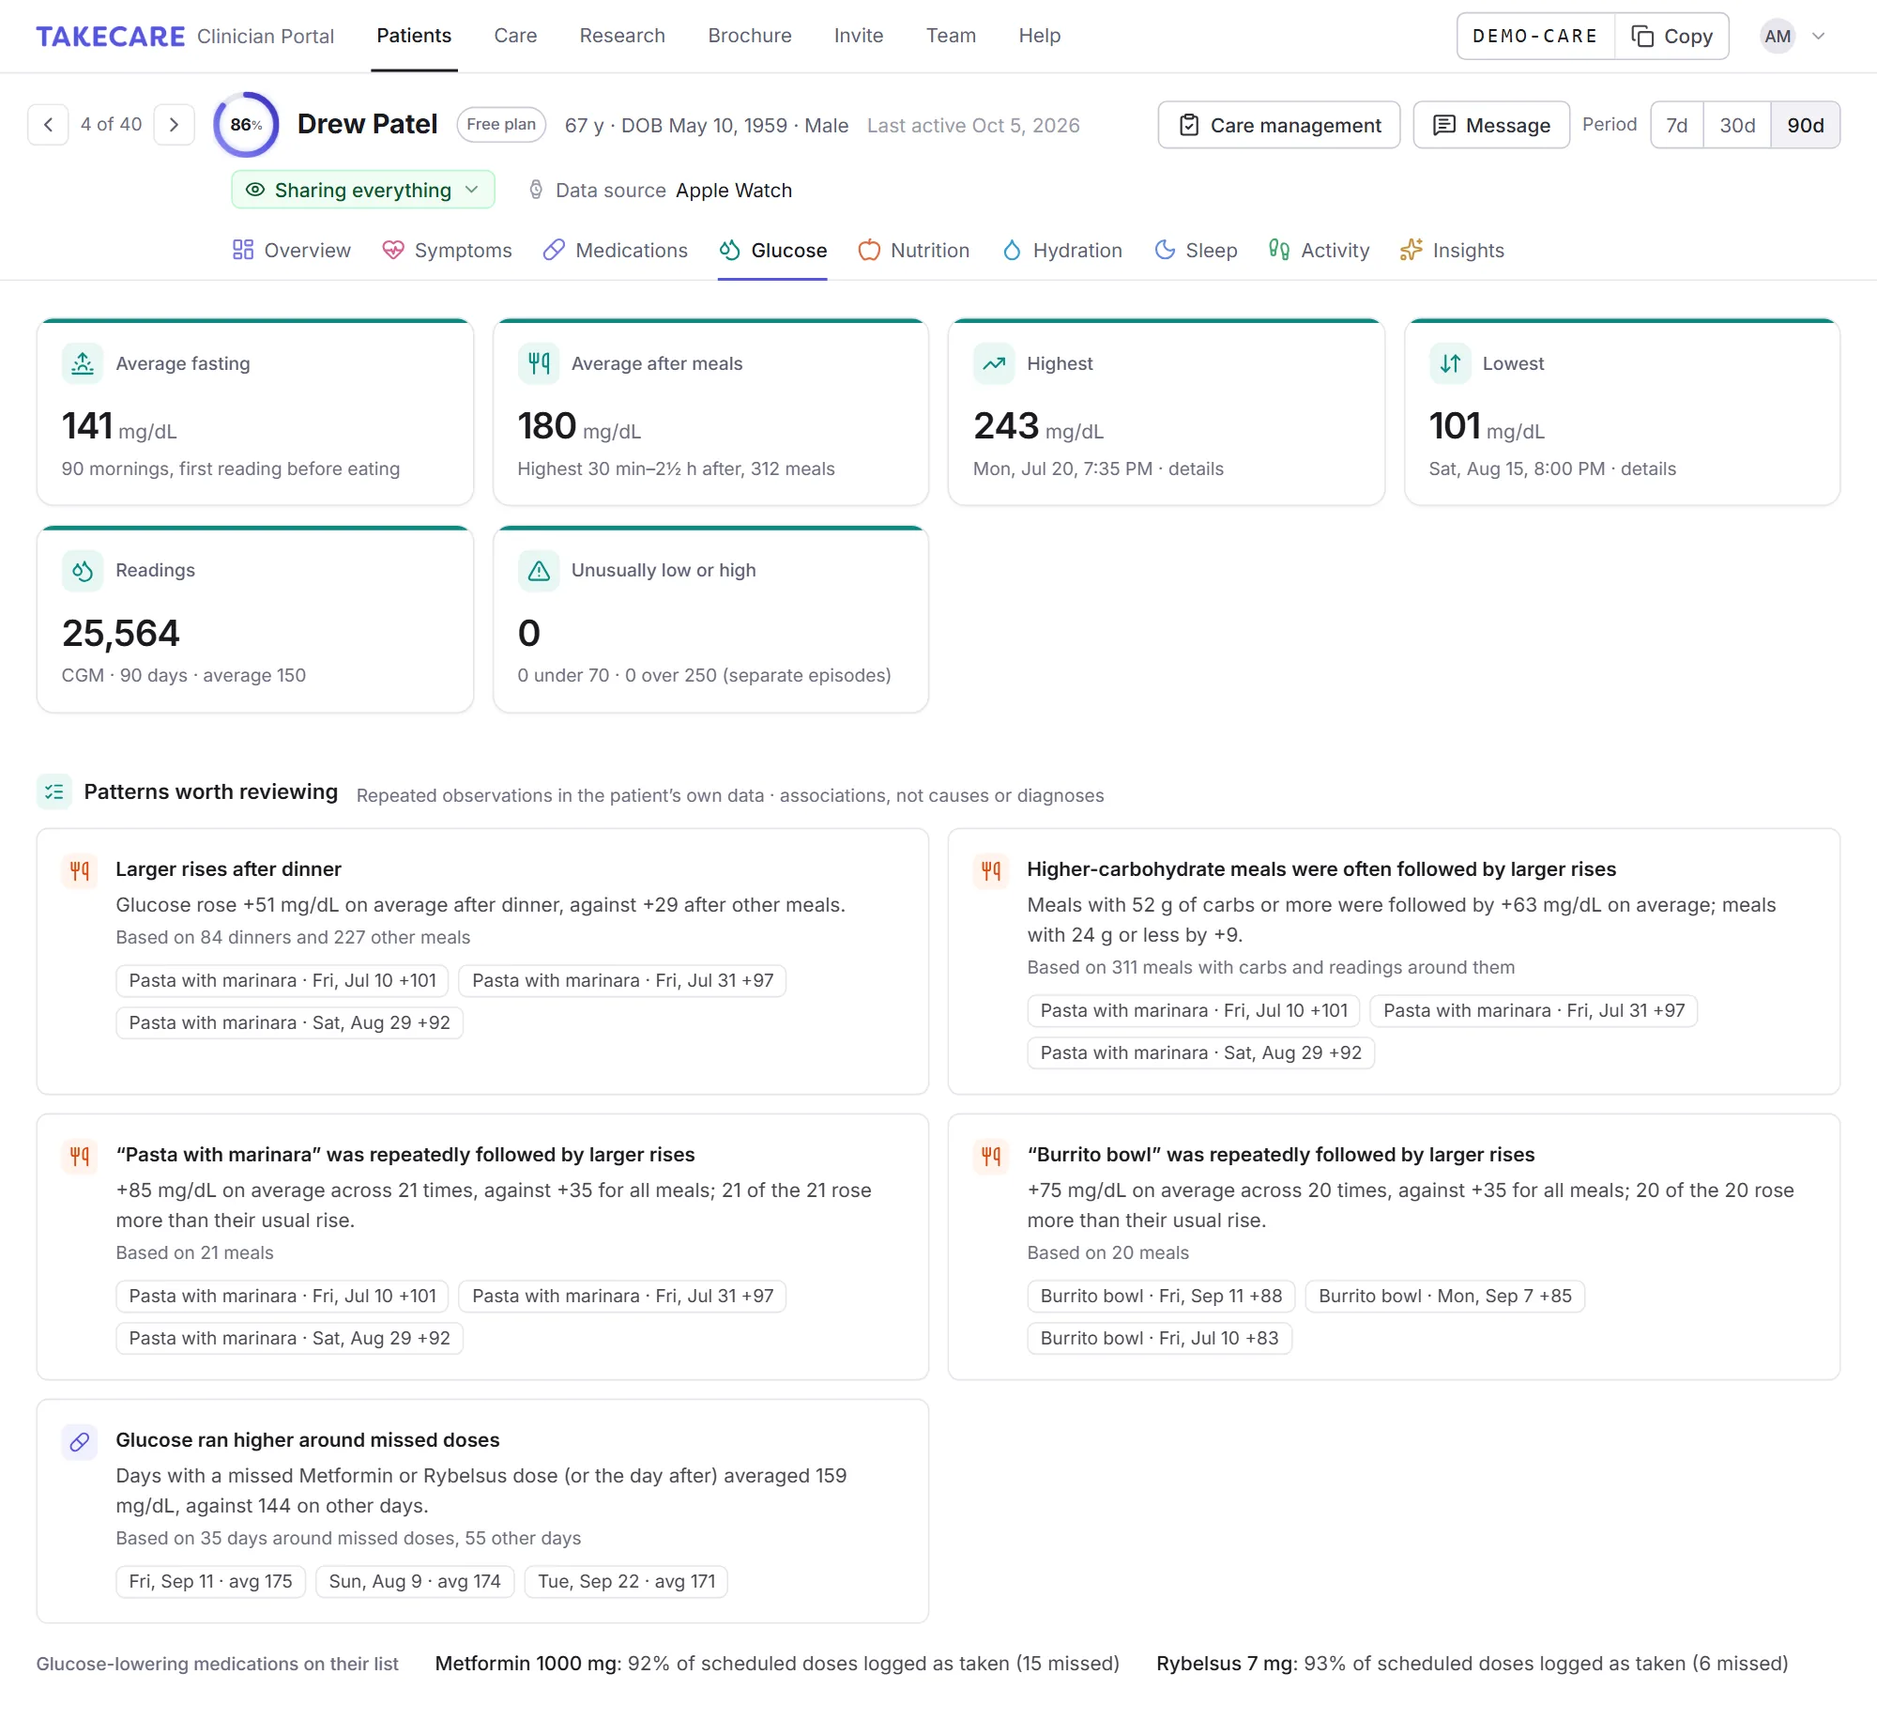The height and width of the screenshot is (1720, 1877).
Task: Click the Care management button
Action: coord(1279,125)
